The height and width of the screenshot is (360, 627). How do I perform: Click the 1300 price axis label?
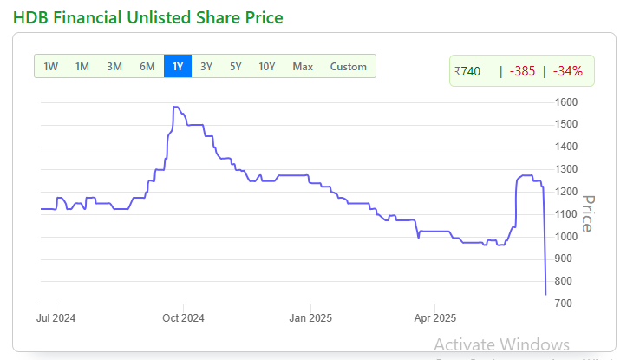point(566,169)
